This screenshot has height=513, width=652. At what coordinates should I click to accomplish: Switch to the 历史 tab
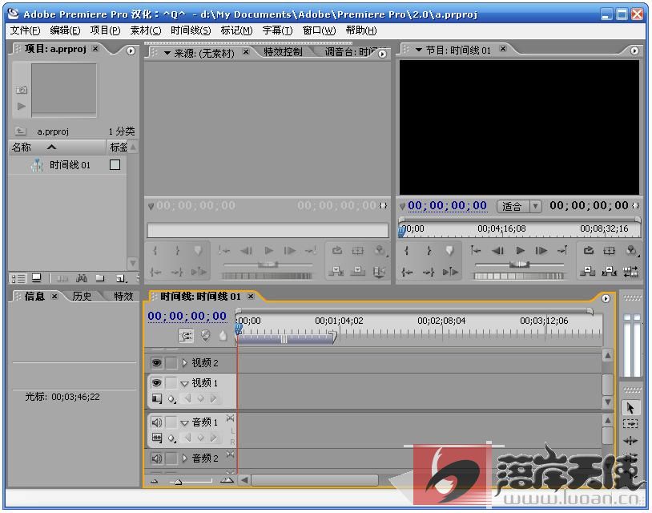tap(82, 297)
